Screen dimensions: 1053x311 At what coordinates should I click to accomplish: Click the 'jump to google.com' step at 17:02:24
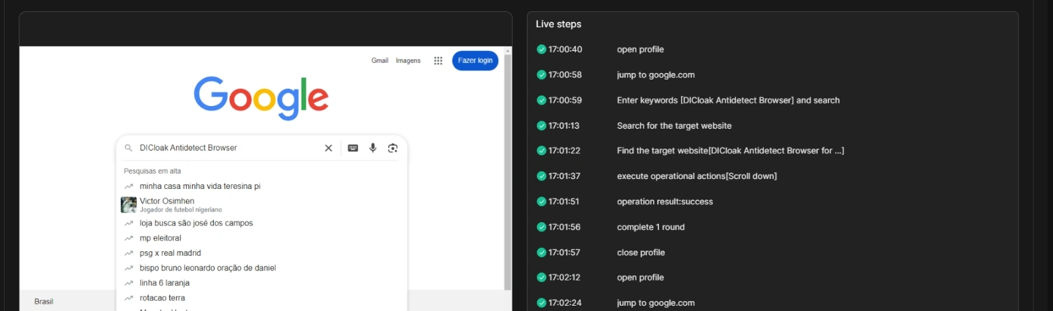click(656, 302)
